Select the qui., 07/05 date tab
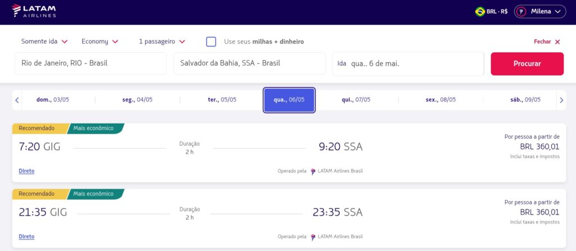The width and height of the screenshot is (576, 251). click(356, 100)
